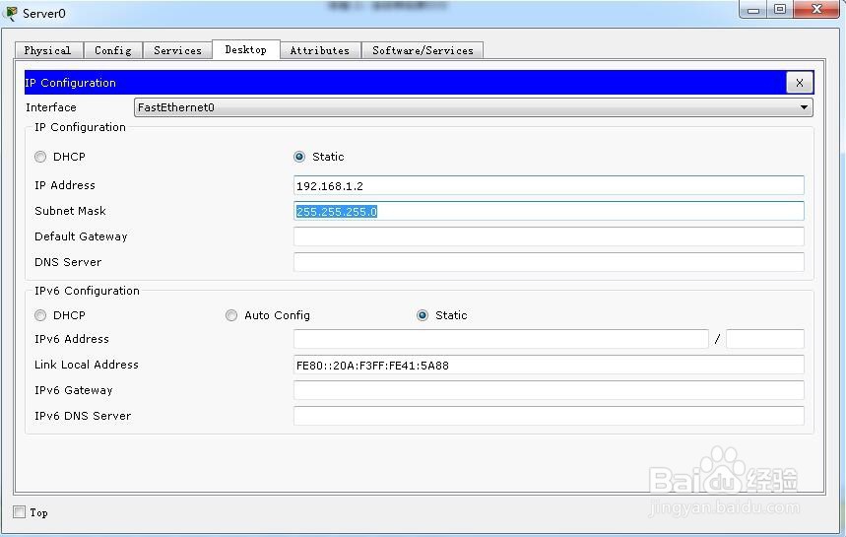The image size is (846, 537).
Task: Select IPv6 Auto Config radio button
Action: point(231,315)
